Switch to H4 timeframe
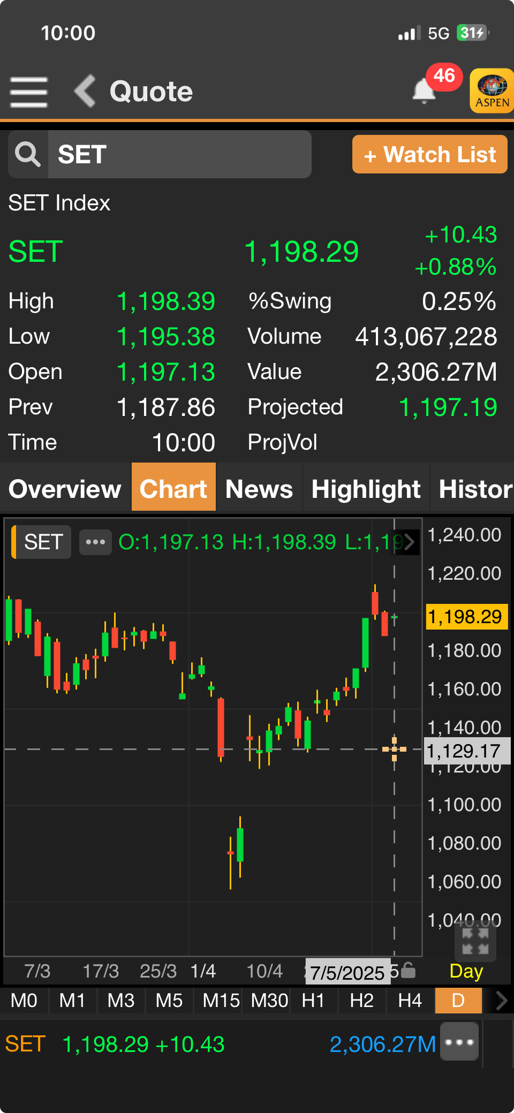 pyautogui.click(x=410, y=1000)
